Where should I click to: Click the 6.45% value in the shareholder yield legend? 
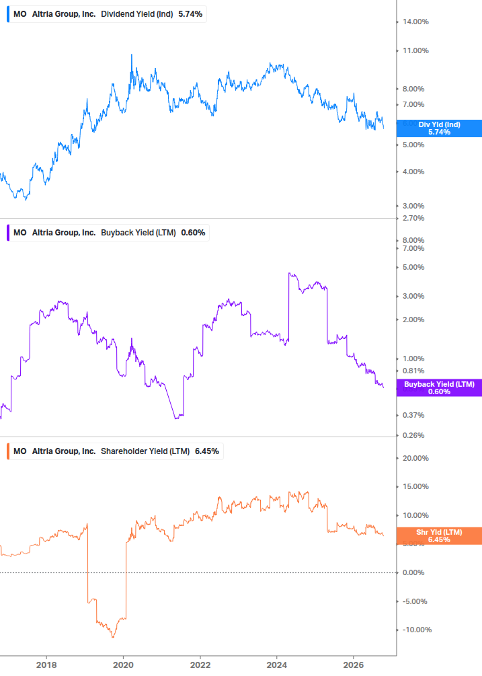click(x=207, y=451)
